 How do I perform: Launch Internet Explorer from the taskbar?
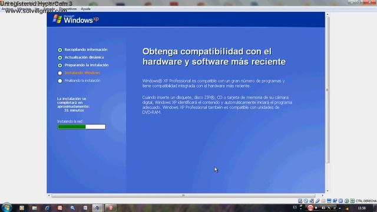pos(47,208)
